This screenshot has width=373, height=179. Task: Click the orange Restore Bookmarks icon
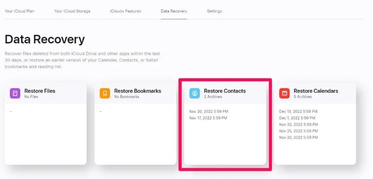(105, 93)
